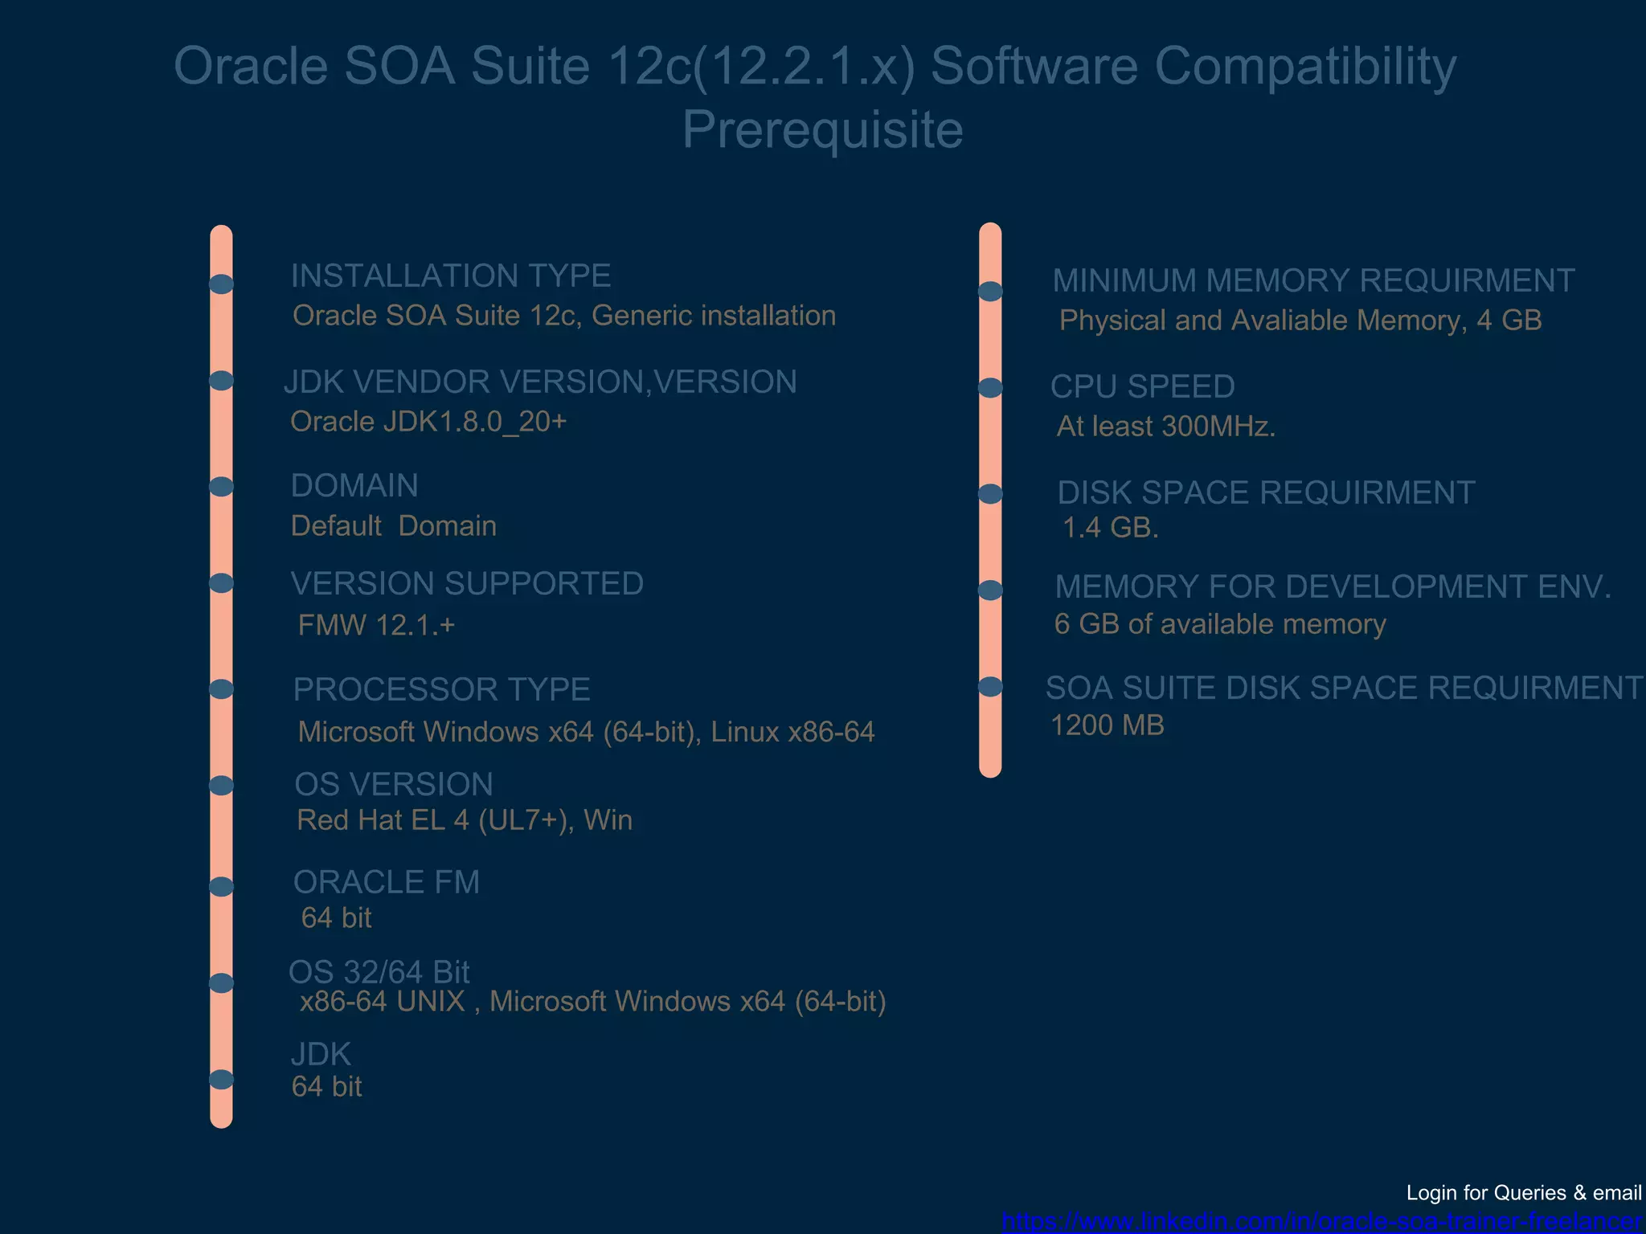Click the slide title 'Oracle SOA Suite 12c(12.2.1.x) Software Compatibility'

pyautogui.click(x=815, y=66)
